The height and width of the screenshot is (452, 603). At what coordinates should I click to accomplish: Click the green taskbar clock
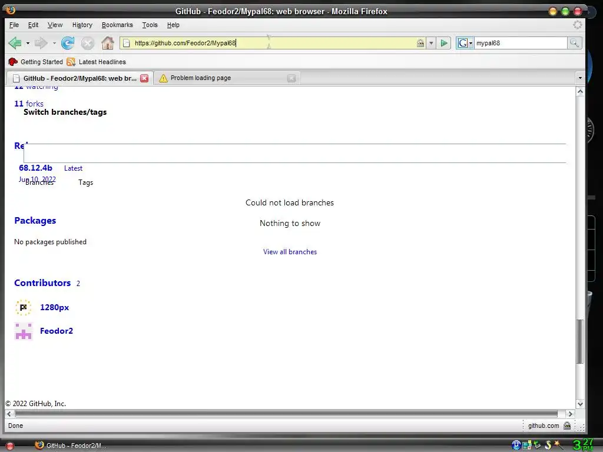click(x=582, y=445)
